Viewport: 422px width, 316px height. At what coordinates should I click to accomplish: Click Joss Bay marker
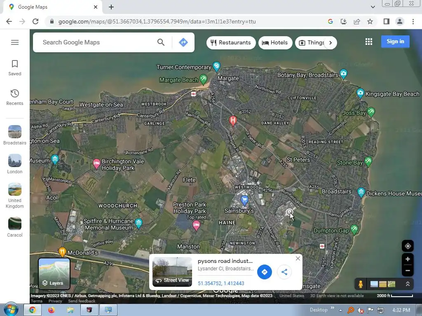[371, 112]
